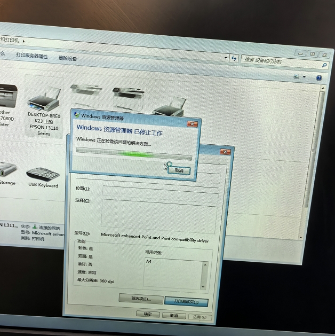Viewport: 335px width, 336px height.
Task: Maximize the Devices and Printers window
Action: coord(312,54)
